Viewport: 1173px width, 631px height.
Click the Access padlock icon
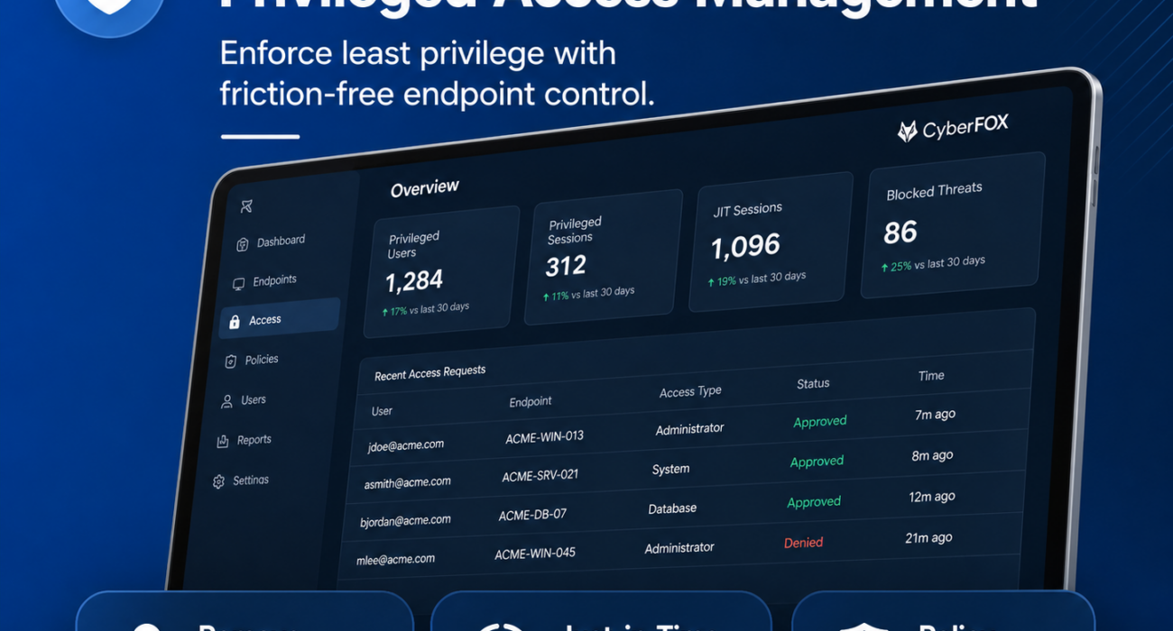click(x=235, y=322)
